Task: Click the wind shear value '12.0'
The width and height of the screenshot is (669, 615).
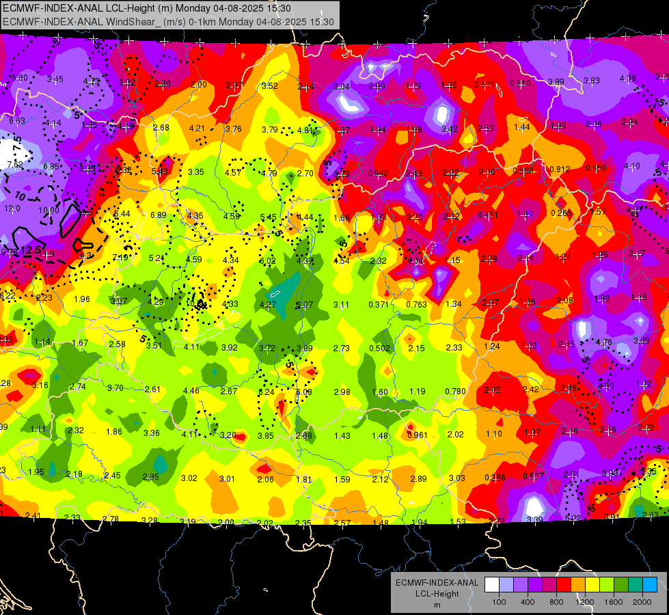Action: click(x=12, y=208)
